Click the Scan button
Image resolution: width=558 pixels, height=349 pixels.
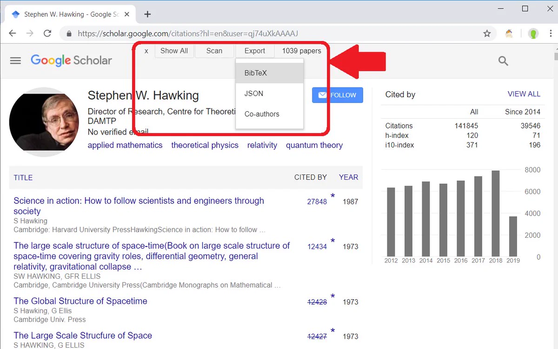pyautogui.click(x=214, y=51)
